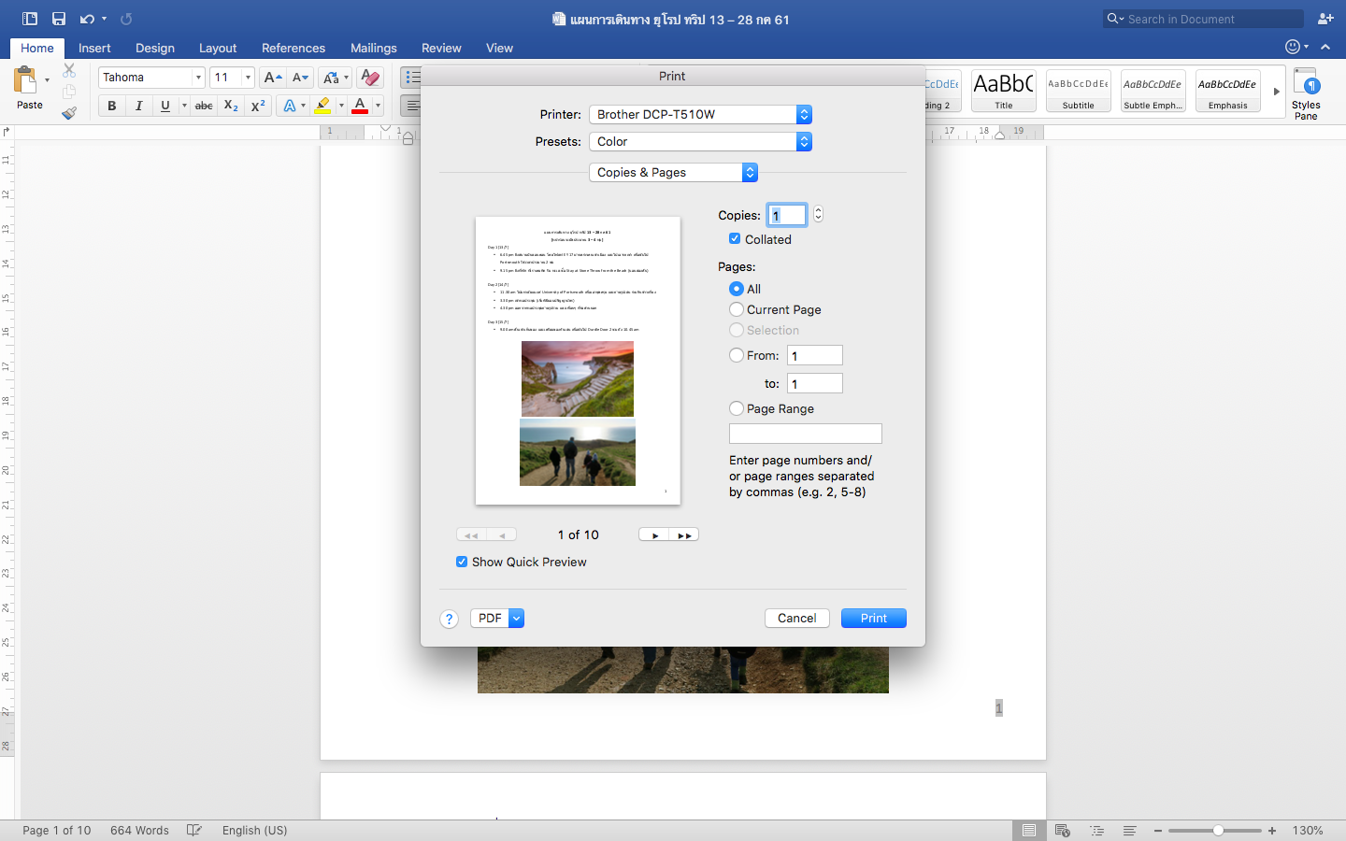Open the Printer selection dropdown
Image resolution: width=1346 pixels, height=841 pixels.
coord(700,114)
